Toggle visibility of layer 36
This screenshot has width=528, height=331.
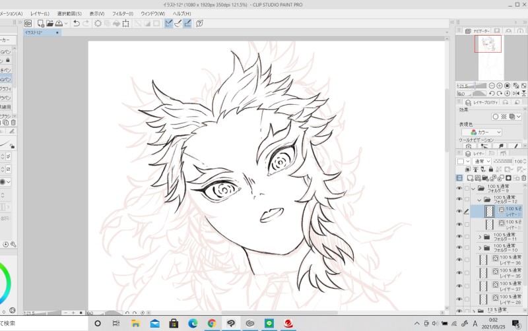[459, 260]
